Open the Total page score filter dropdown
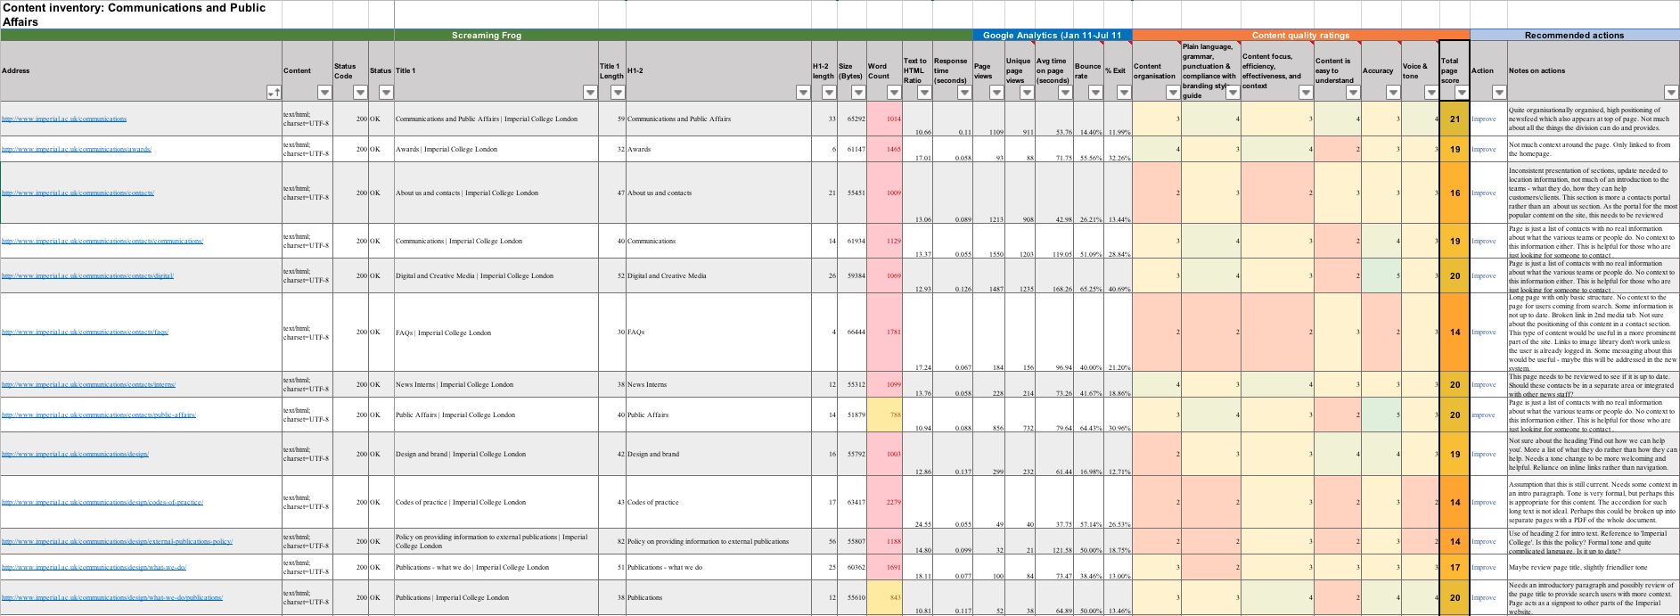Image resolution: width=1680 pixels, height=616 pixels. tap(1462, 93)
